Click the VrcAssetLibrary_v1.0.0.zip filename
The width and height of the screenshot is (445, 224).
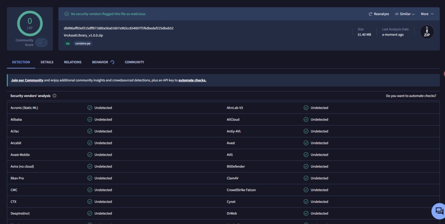click(x=83, y=36)
